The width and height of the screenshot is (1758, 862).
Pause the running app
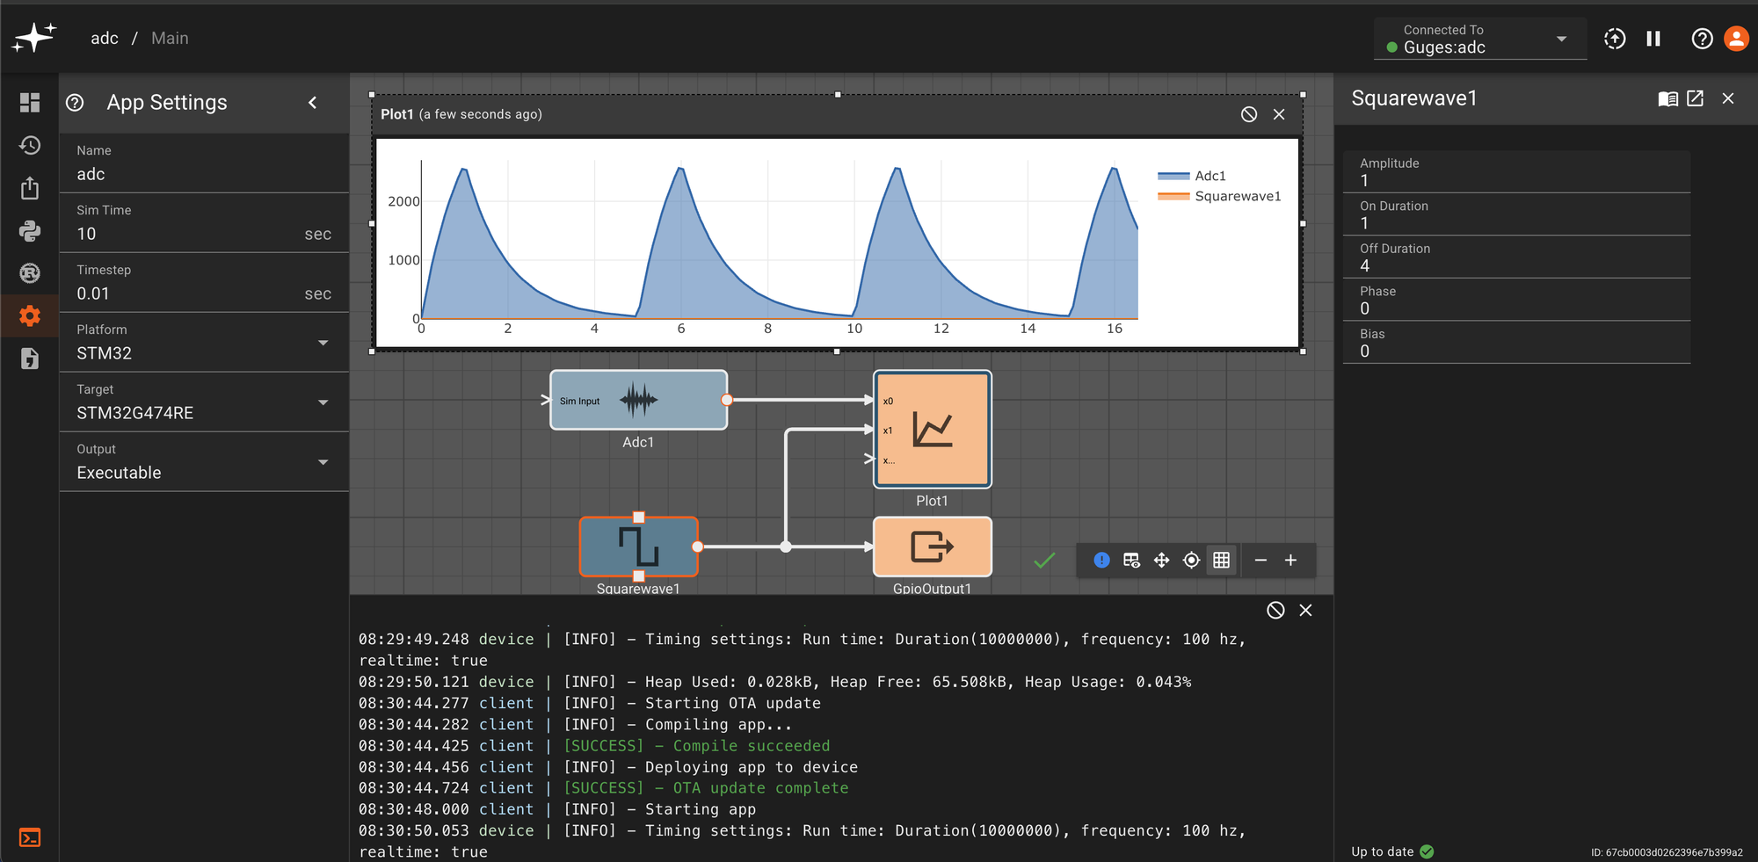pos(1653,39)
